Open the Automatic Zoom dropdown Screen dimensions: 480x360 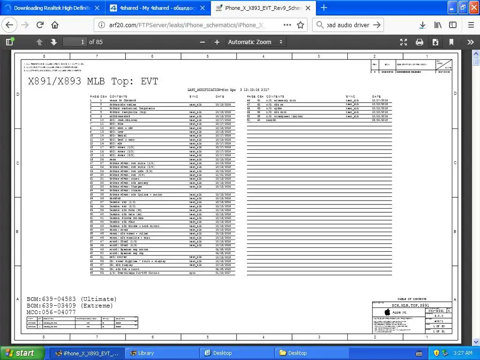(x=255, y=42)
